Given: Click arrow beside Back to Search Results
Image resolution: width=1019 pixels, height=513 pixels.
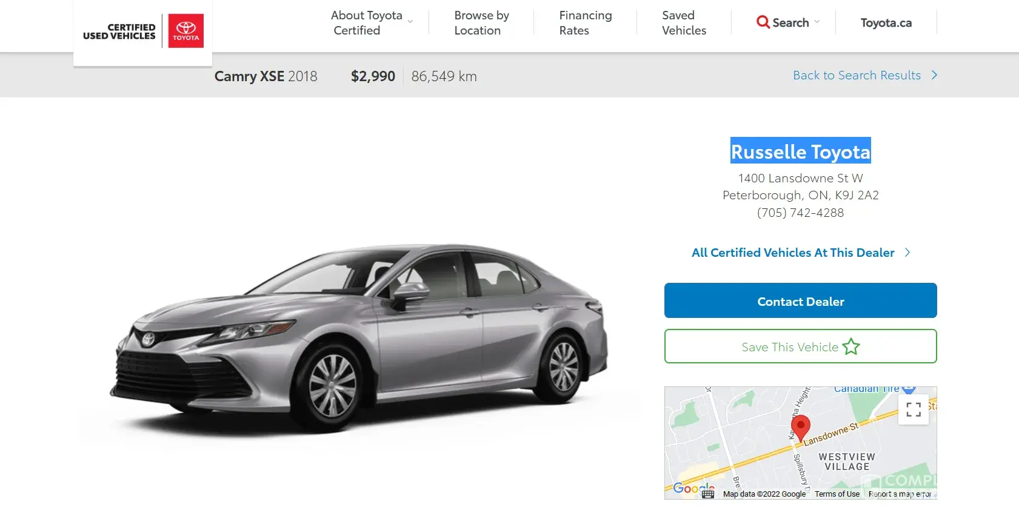Looking at the screenshot, I should click(x=934, y=75).
